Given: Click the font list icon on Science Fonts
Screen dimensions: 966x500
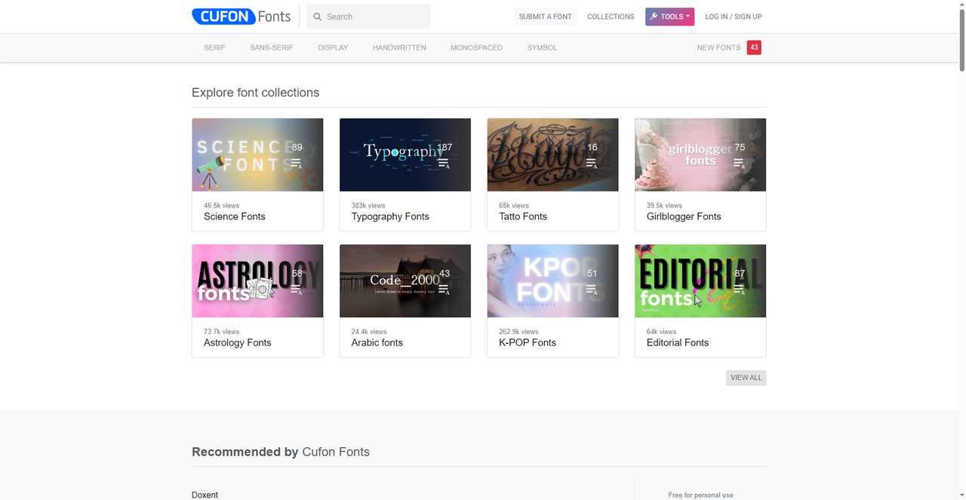Looking at the screenshot, I should [296, 163].
